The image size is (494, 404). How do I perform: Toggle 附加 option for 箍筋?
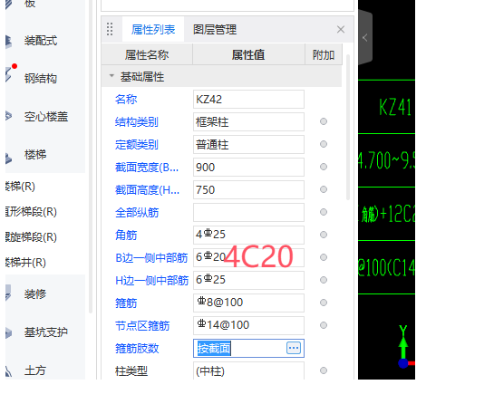coord(324,303)
